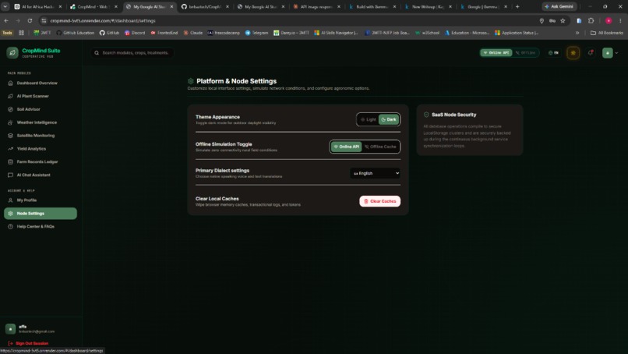Select Dark theme option
628x354 pixels.
[x=389, y=119]
